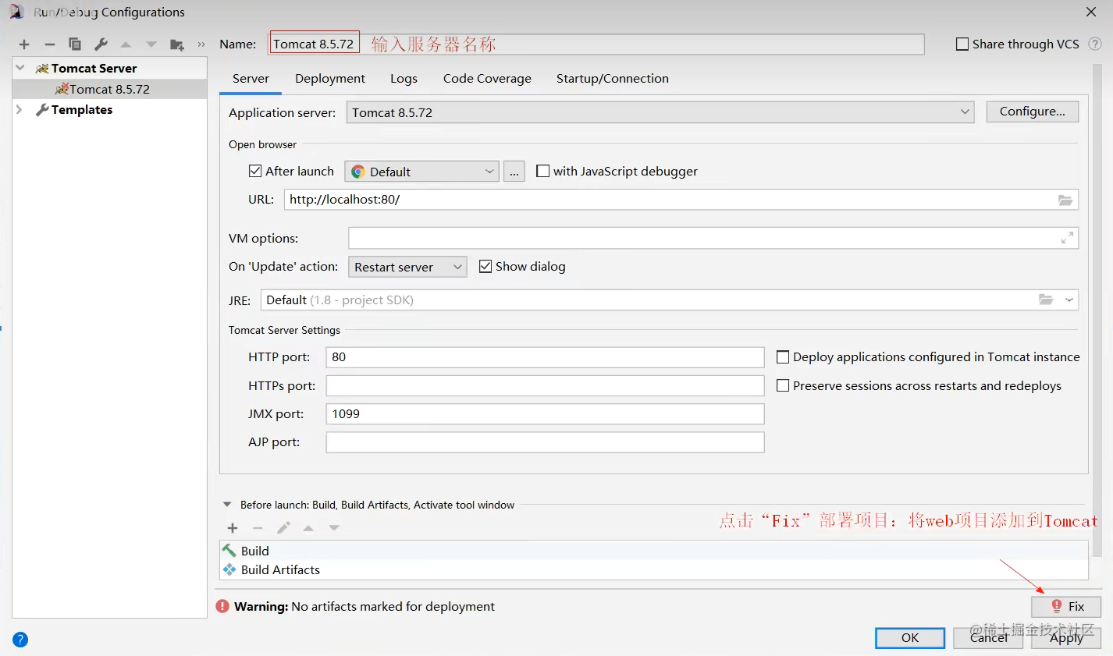This screenshot has width=1113, height=656.
Task: Click AJP port field
Action: [x=545, y=442]
